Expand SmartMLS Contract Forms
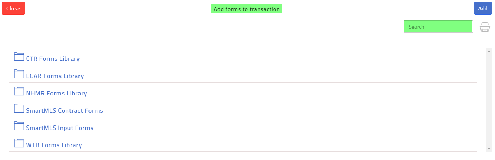 point(65,111)
